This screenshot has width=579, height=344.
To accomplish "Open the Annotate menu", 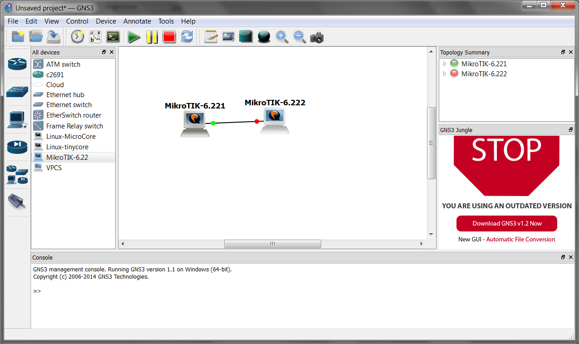I will point(137,21).
